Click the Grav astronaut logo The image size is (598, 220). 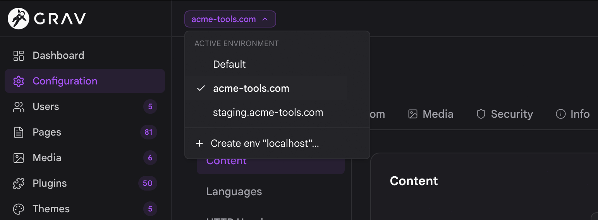(x=19, y=19)
